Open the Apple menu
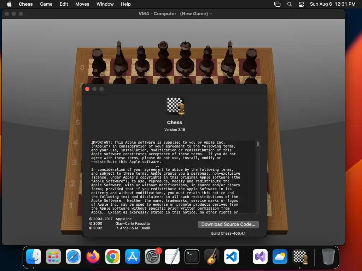 [x=9, y=4]
